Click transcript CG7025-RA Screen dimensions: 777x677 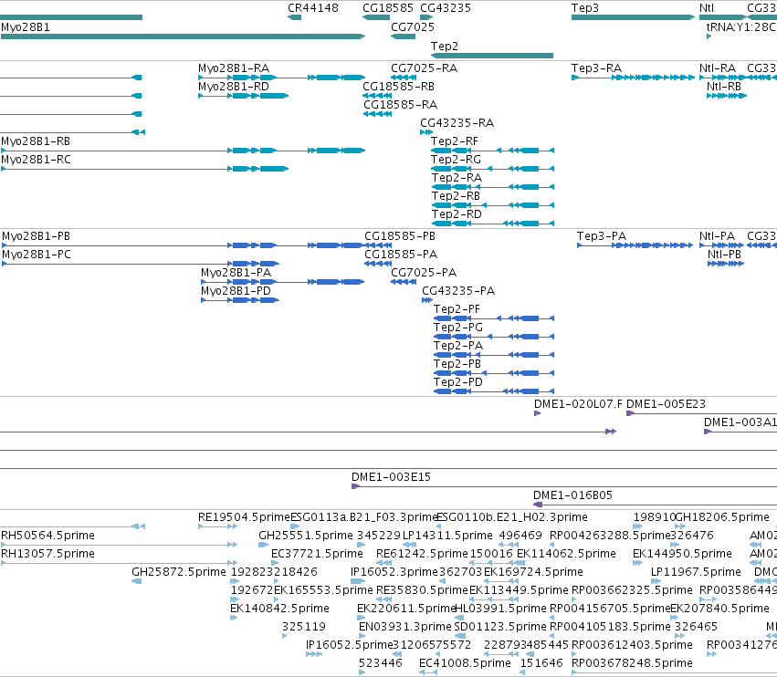[x=404, y=78]
